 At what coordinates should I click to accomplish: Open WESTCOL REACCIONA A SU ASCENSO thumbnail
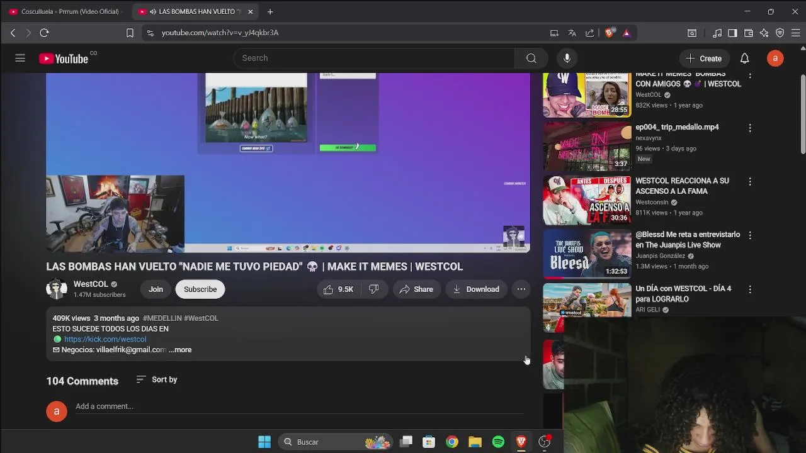587,200
